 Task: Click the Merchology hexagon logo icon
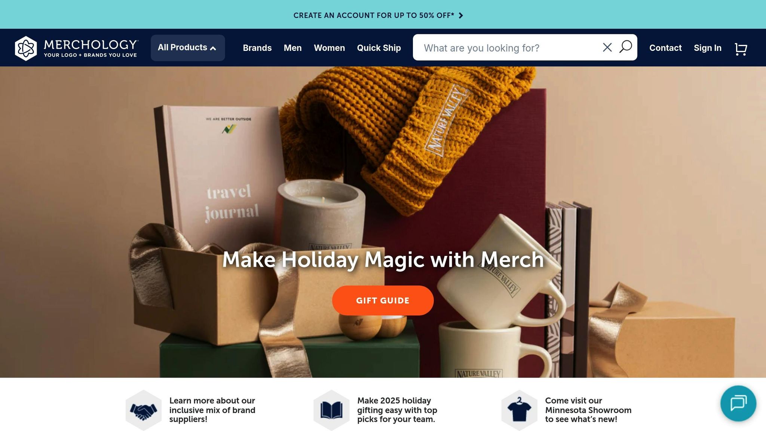coord(26,48)
